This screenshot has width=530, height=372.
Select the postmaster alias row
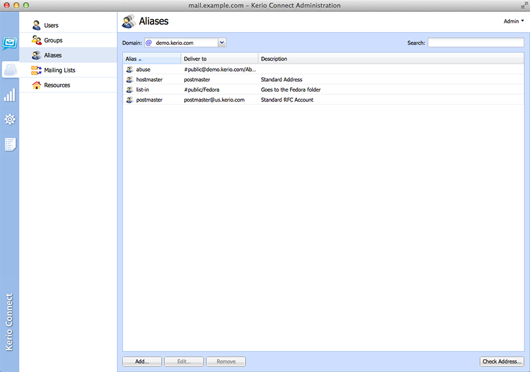point(149,100)
